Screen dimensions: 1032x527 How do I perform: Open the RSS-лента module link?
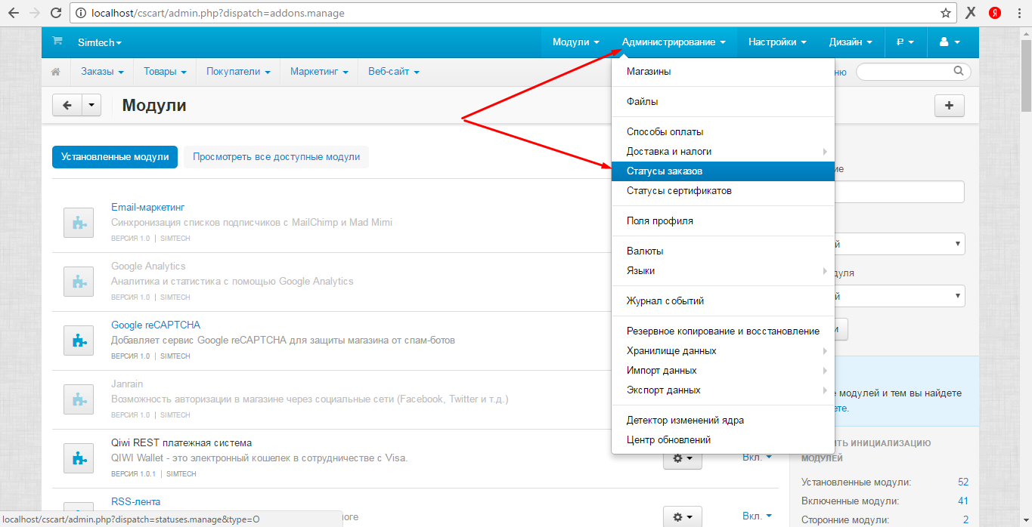click(x=136, y=501)
